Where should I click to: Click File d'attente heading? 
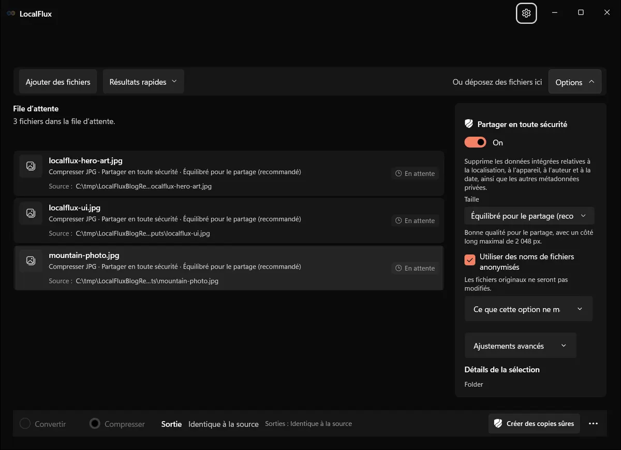(x=36, y=109)
